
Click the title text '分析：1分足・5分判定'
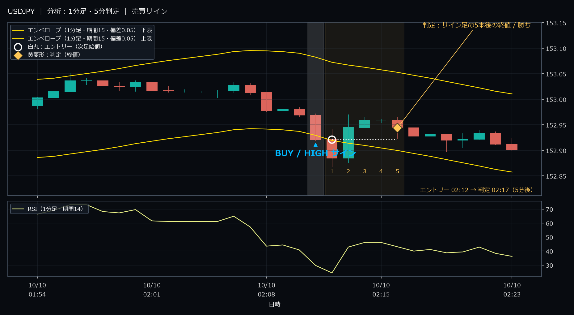[x=83, y=11]
